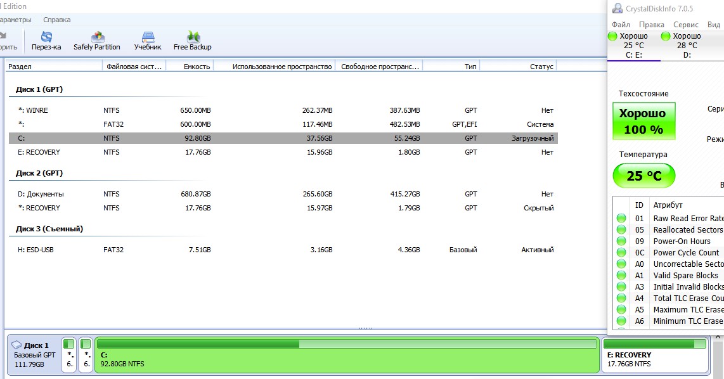Click the 25 °C temperature button

click(x=643, y=176)
